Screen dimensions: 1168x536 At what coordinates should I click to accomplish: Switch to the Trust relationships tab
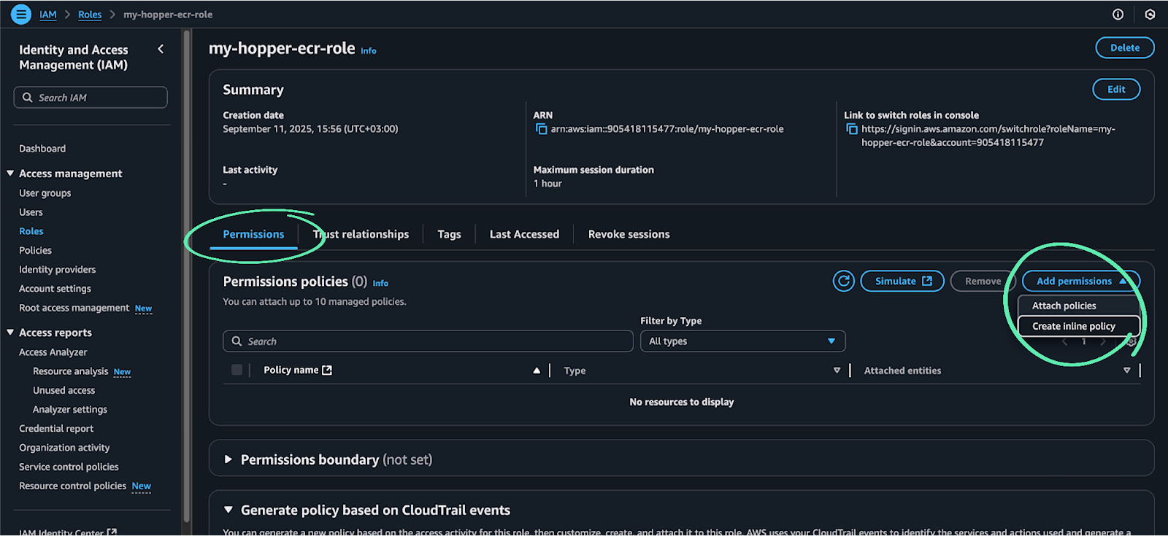point(361,234)
